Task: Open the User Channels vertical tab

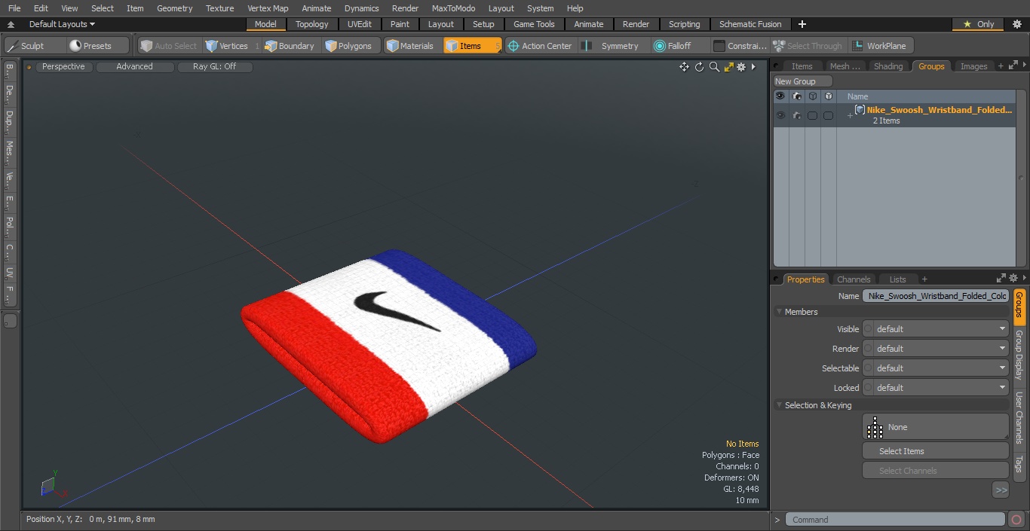Action: pos(1019,417)
